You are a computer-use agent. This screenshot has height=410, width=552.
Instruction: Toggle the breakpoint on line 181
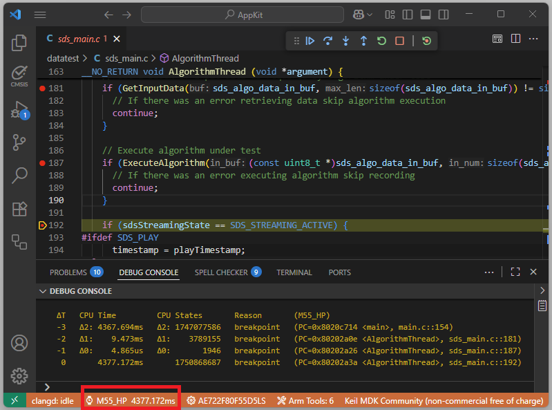[43, 88]
